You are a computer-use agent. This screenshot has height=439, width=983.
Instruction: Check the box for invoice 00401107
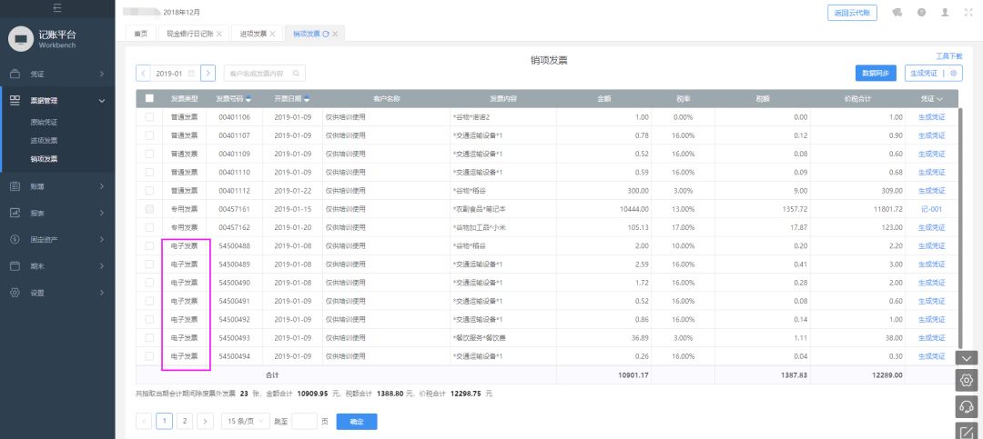(149, 135)
